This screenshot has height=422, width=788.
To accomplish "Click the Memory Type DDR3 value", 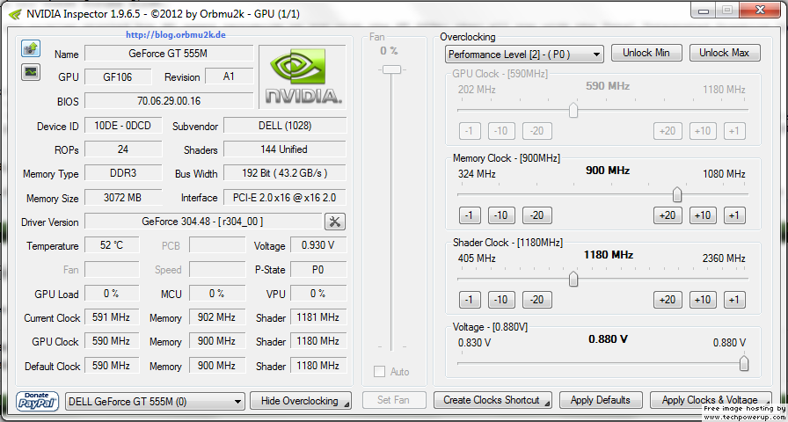I will pyautogui.click(x=123, y=173).
